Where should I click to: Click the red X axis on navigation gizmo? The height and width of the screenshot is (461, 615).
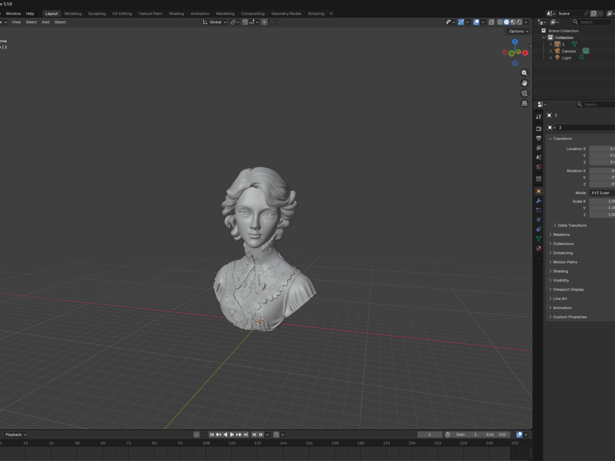(x=525, y=53)
